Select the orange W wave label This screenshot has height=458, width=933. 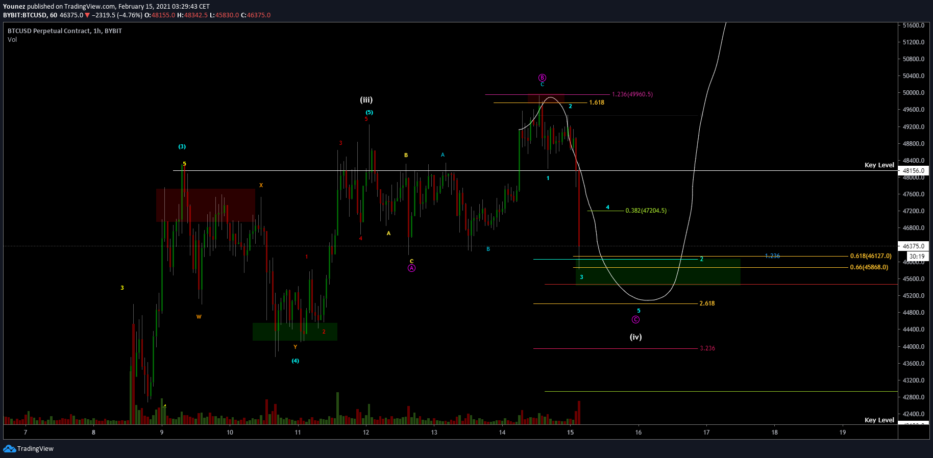pyautogui.click(x=199, y=317)
